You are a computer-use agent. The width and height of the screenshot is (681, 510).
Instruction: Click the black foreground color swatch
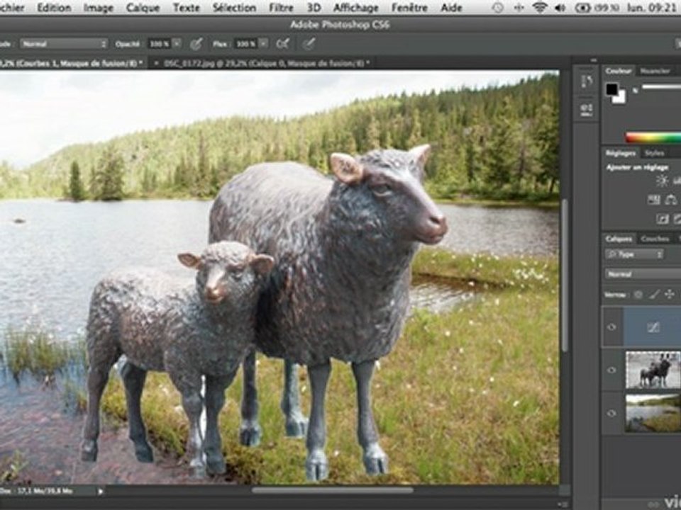coord(612,89)
